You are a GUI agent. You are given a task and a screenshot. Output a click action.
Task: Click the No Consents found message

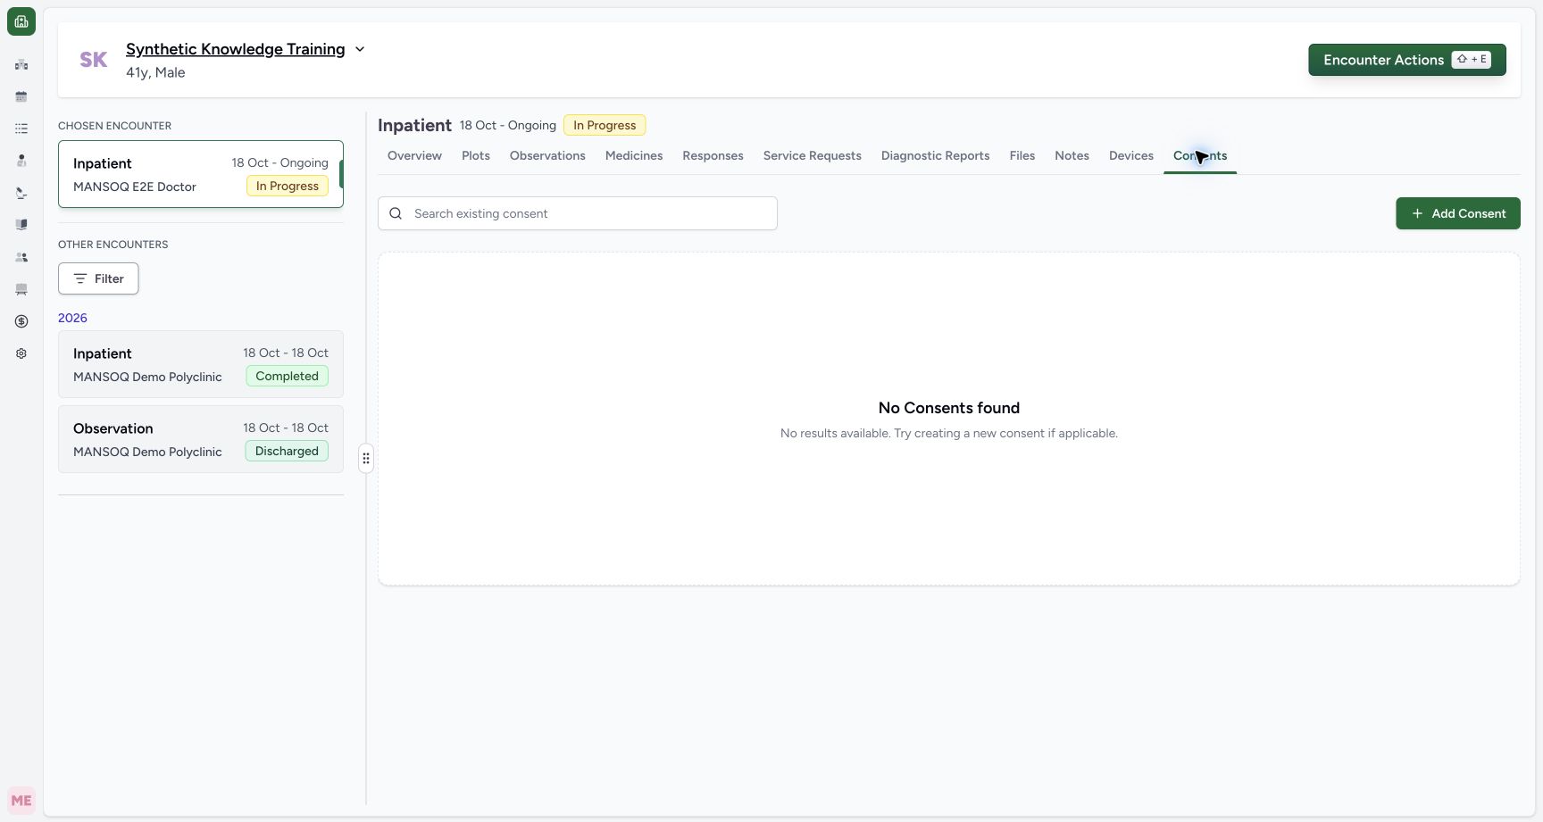(948, 408)
